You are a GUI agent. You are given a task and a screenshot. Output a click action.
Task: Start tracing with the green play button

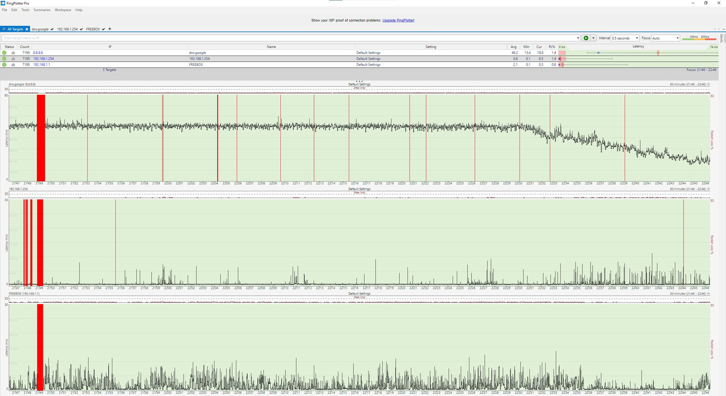pos(586,38)
